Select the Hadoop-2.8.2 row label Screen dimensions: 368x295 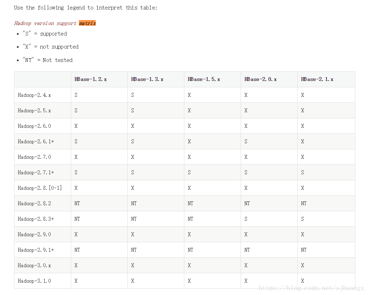[34, 203]
